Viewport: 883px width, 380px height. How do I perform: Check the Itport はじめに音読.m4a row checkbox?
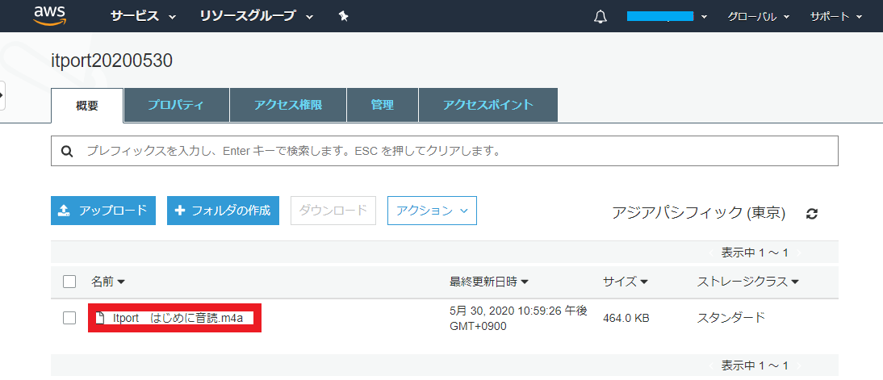69,318
